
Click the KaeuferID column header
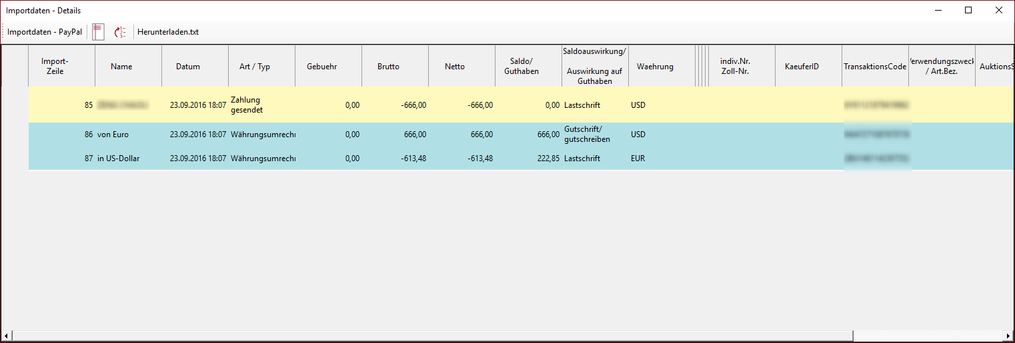808,66
